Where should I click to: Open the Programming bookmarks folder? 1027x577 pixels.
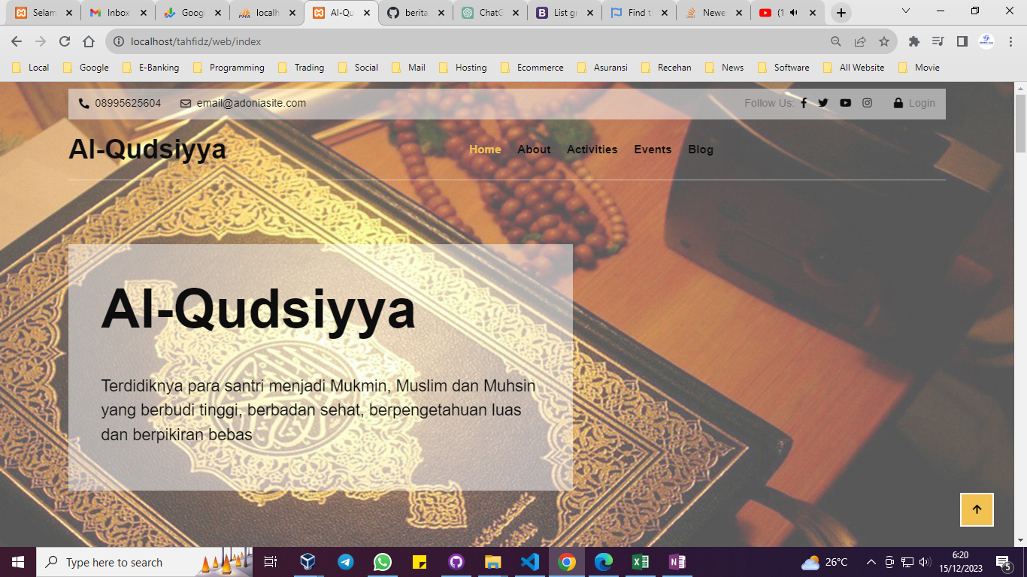click(x=229, y=68)
